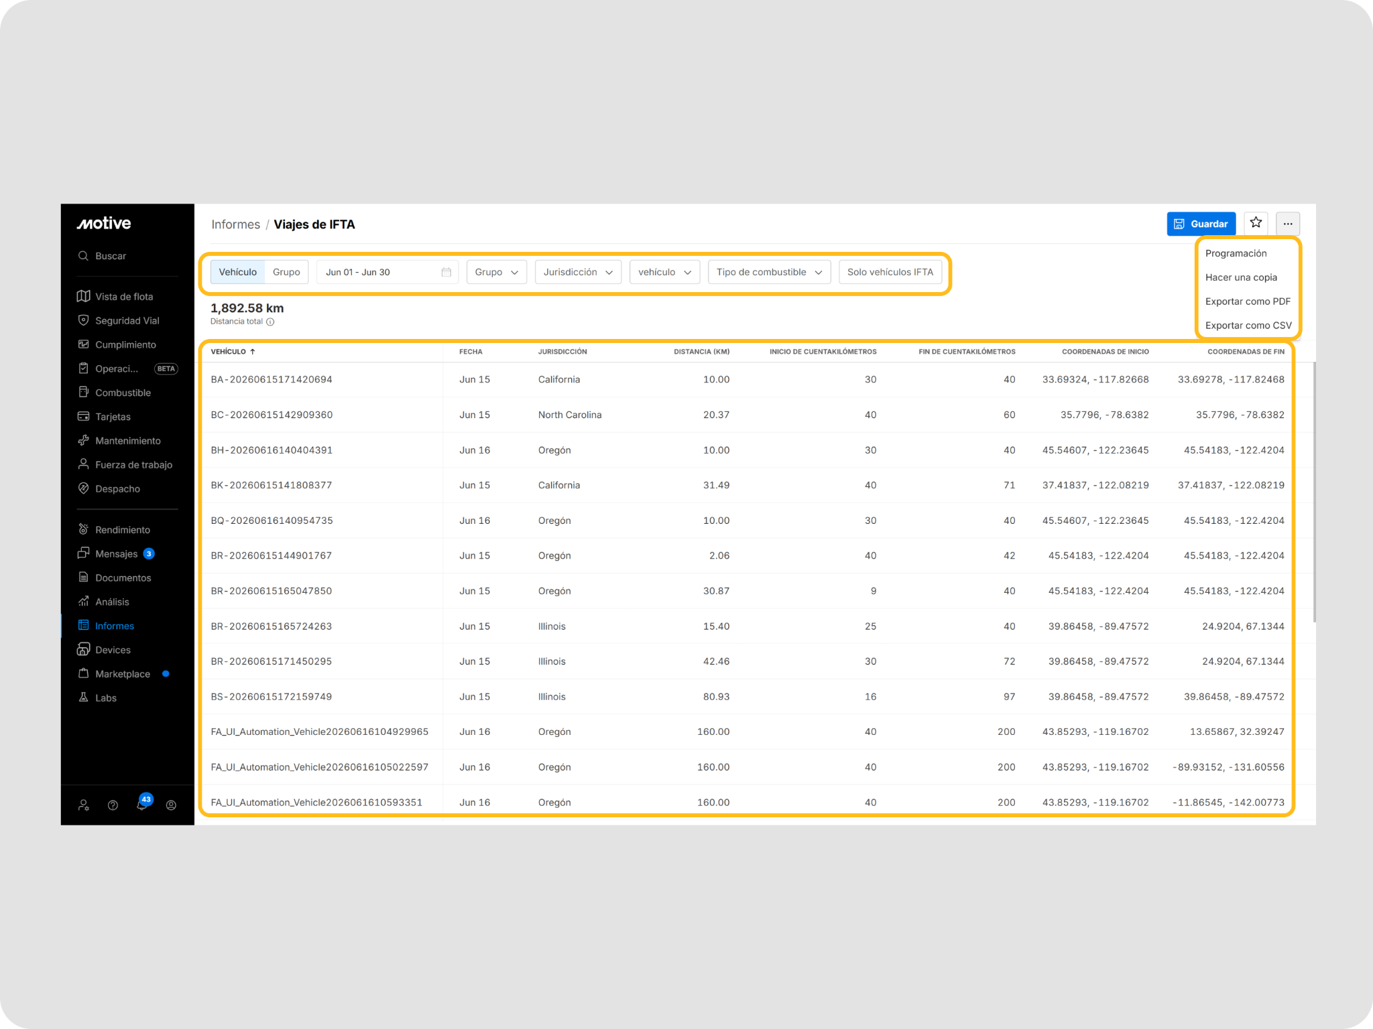Expand the Tipo de combustible dropdown
Image resolution: width=1373 pixels, height=1029 pixels.
point(769,272)
